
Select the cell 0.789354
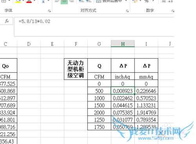click(146, 119)
